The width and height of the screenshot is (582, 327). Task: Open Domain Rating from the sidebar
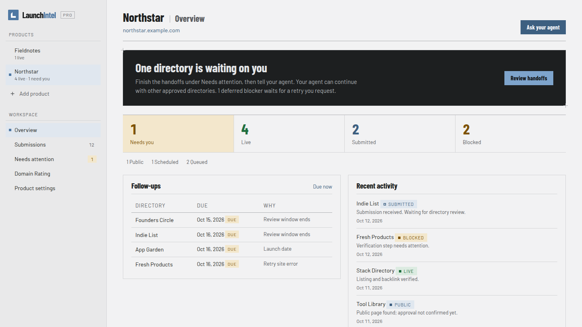click(x=53, y=174)
